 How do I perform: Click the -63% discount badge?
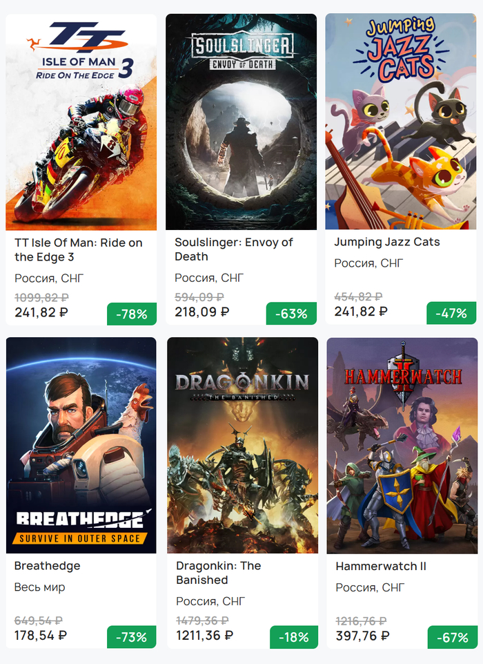[291, 314]
